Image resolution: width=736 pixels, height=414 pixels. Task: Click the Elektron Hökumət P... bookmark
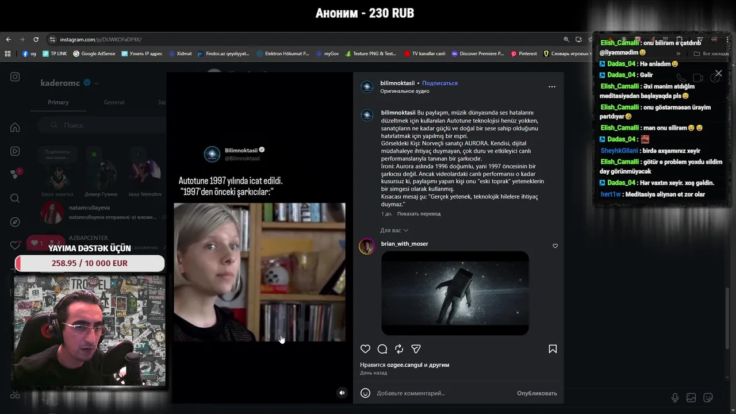click(x=283, y=53)
